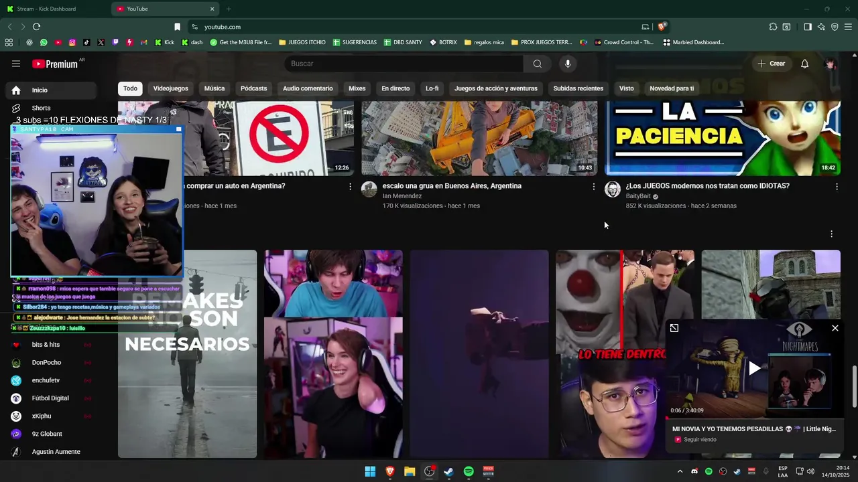Open Twitch bookmark icon
The width and height of the screenshot is (858, 482).
[115, 42]
